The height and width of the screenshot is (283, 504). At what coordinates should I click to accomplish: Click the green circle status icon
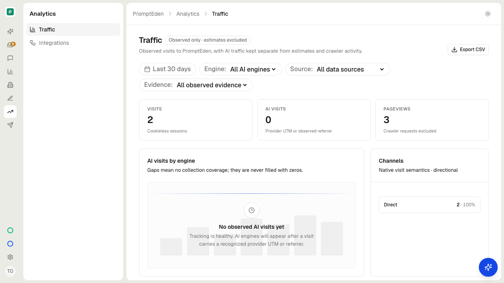point(10,230)
